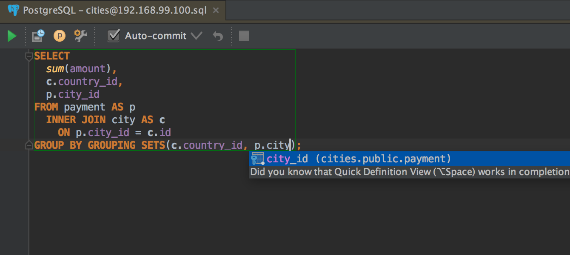The height and width of the screenshot is (255, 570).
Task: Click GROUPING SETS in the last line
Action: [x=126, y=145]
